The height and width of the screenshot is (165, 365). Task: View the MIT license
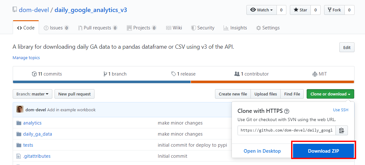319,74
